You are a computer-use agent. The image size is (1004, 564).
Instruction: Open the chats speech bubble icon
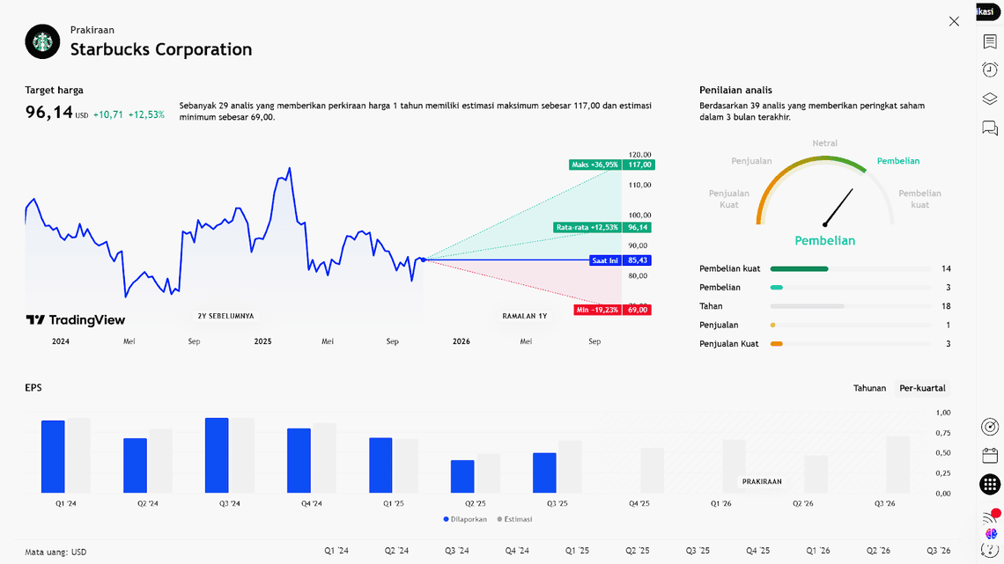[990, 128]
